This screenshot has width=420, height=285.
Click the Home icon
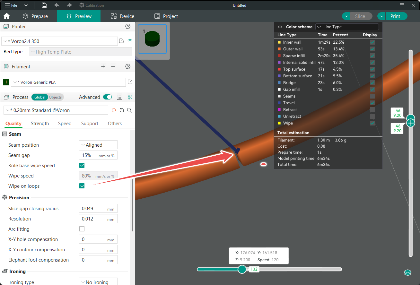coord(6,16)
